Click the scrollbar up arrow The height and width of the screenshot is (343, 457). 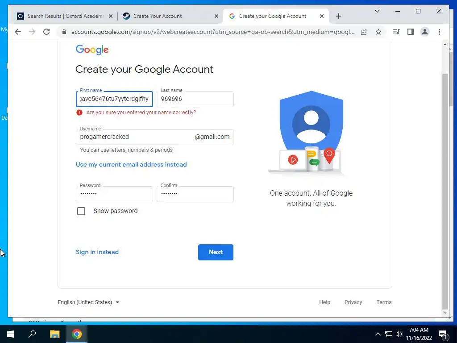click(x=445, y=44)
